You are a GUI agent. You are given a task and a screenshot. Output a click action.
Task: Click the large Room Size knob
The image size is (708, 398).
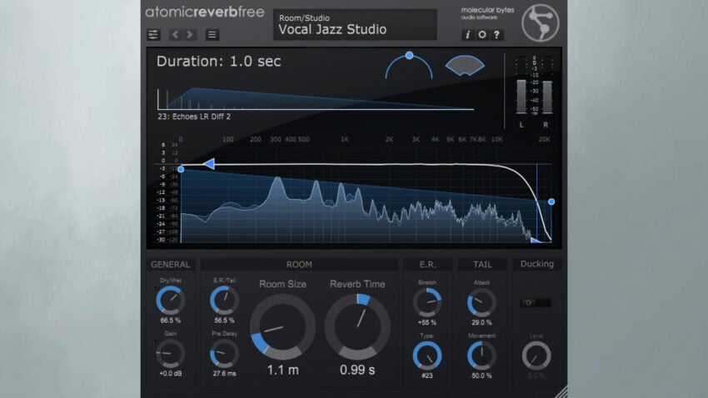pos(282,327)
